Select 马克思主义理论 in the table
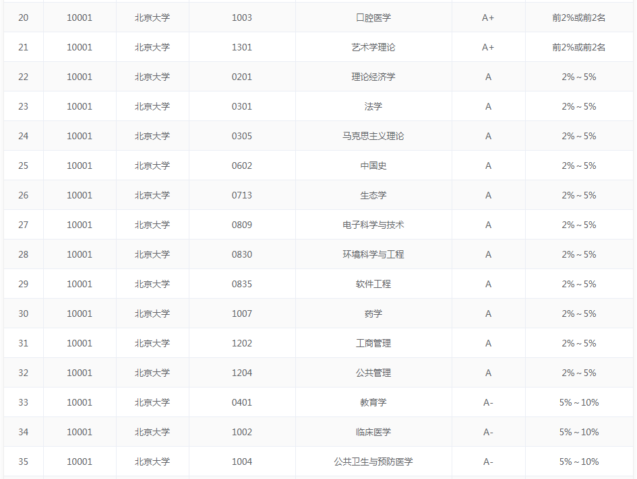This screenshot has width=637, height=479. point(373,137)
